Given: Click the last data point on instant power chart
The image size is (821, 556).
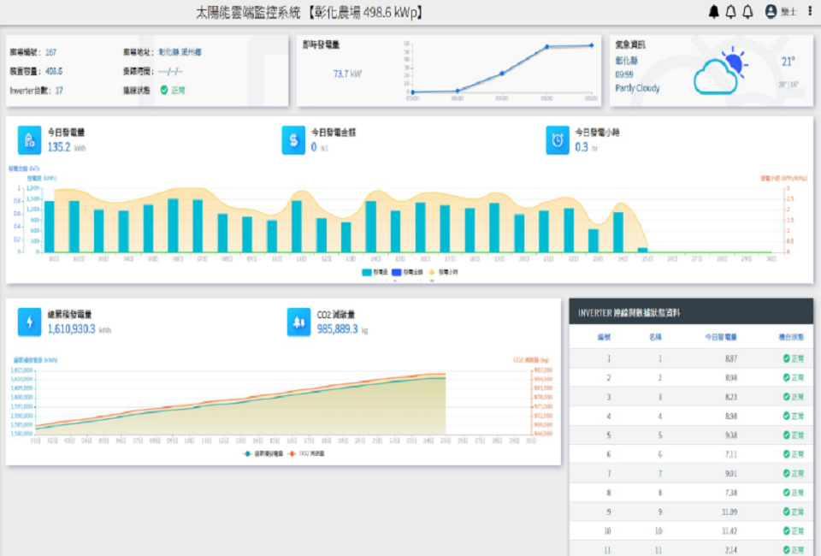Looking at the screenshot, I should pyautogui.click(x=591, y=45).
